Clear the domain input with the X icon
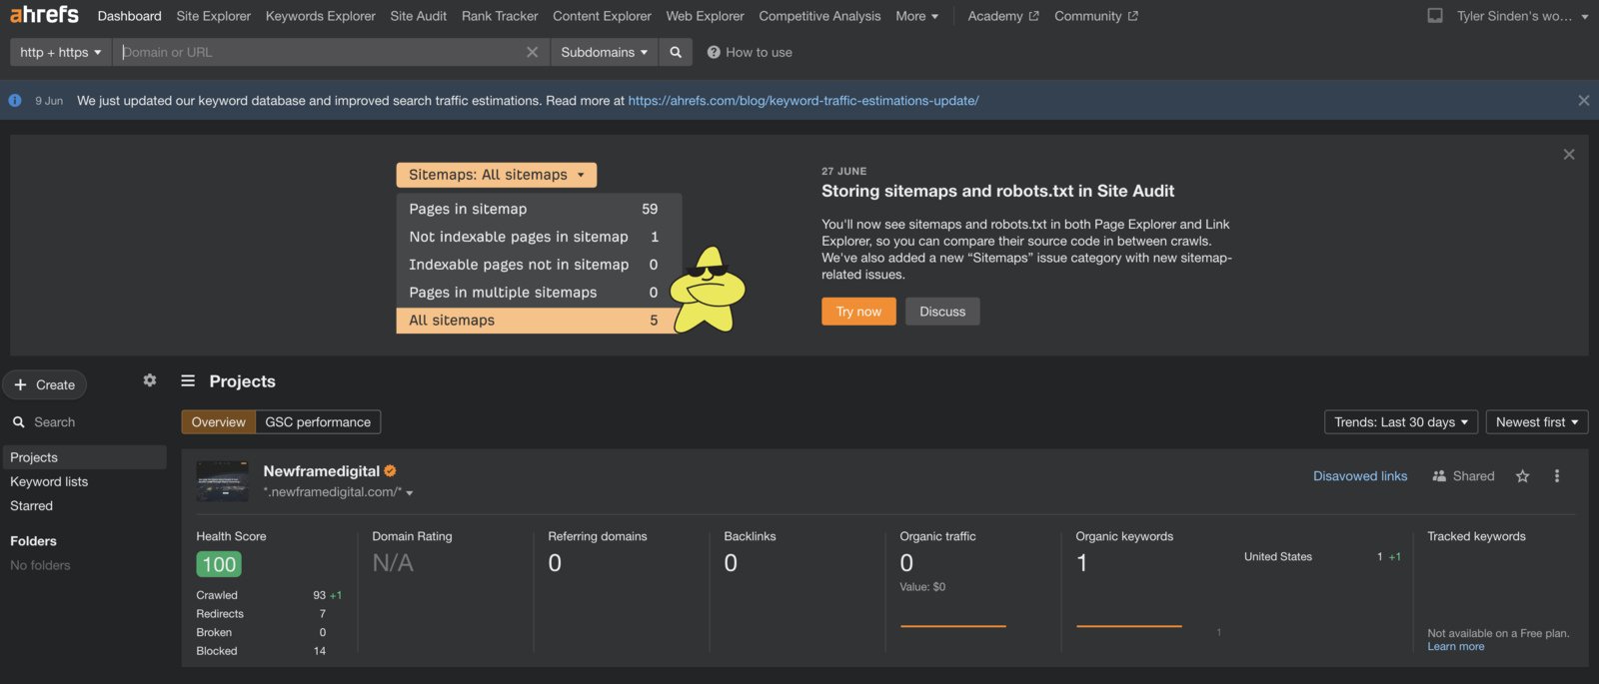 (532, 52)
